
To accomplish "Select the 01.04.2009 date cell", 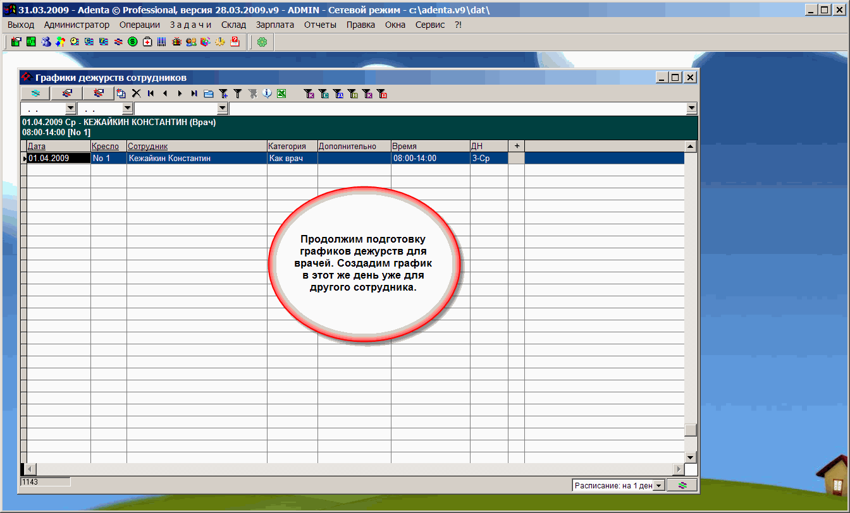I will (58, 159).
